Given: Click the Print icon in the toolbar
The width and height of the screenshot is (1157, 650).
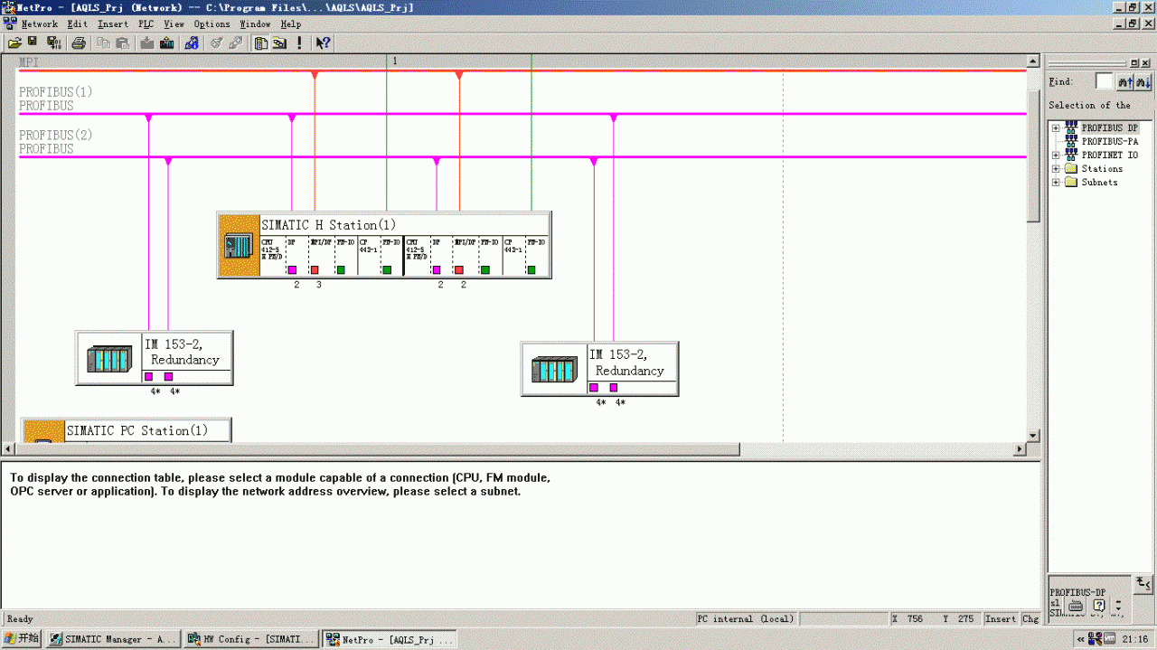Looking at the screenshot, I should pyautogui.click(x=79, y=42).
